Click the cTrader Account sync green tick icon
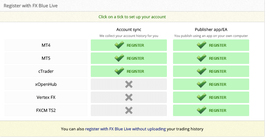The height and width of the screenshot is (137, 265). [x=119, y=71]
